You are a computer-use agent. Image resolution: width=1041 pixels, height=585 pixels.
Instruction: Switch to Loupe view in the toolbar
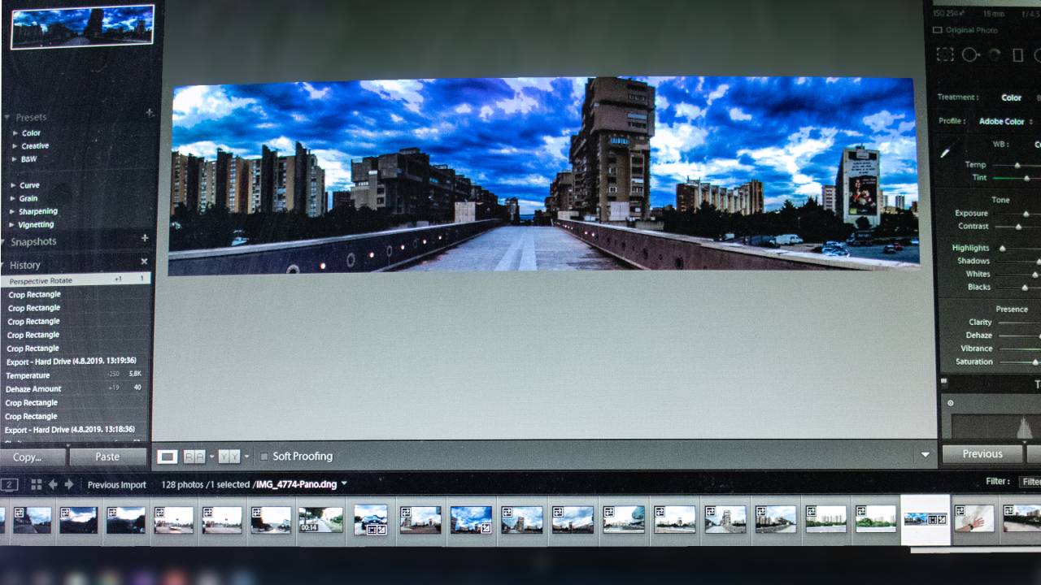[x=168, y=457]
